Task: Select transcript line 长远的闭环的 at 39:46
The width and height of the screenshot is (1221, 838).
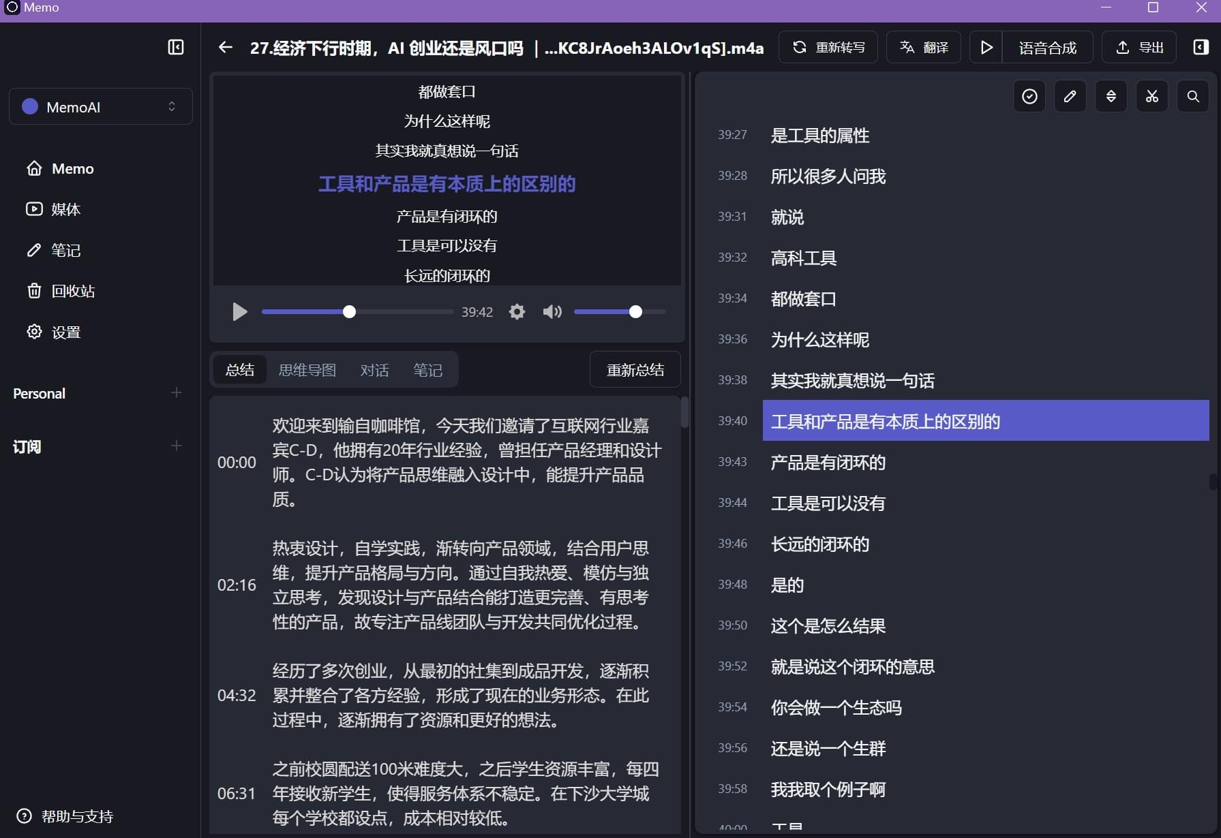Action: tap(820, 544)
